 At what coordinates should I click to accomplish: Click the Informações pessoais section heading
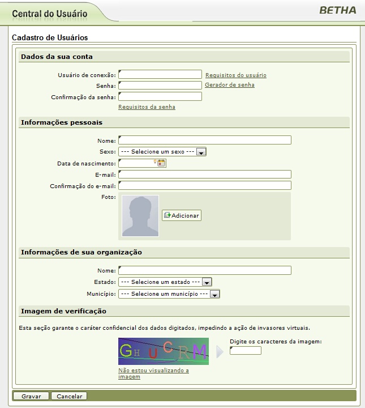62,122
